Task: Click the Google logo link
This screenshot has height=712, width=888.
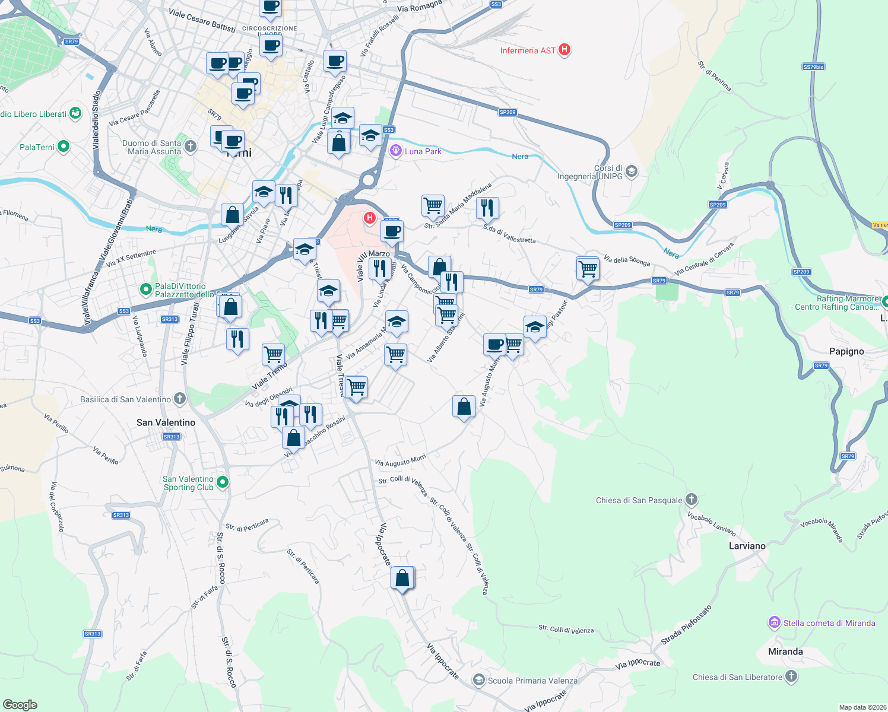Action: [20, 705]
